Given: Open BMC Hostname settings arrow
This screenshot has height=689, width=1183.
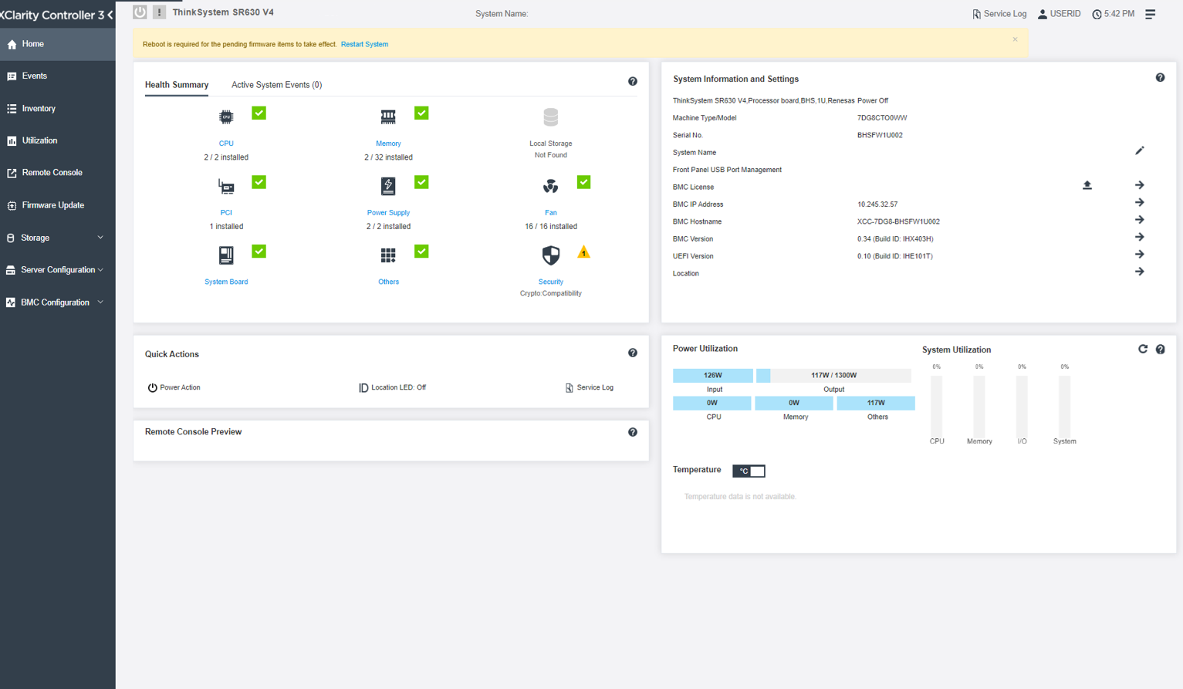Looking at the screenshot, I should coord(1140,220).
